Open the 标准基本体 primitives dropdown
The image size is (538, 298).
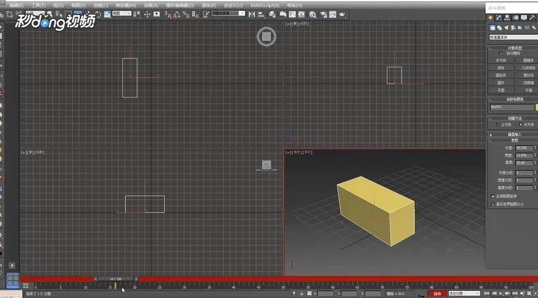[514, 37]
